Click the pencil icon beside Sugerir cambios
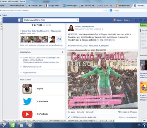Image resolution: width=147 pixels, height=128 pixels. 21,73
